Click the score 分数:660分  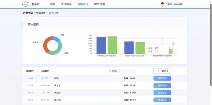[130, 78]
